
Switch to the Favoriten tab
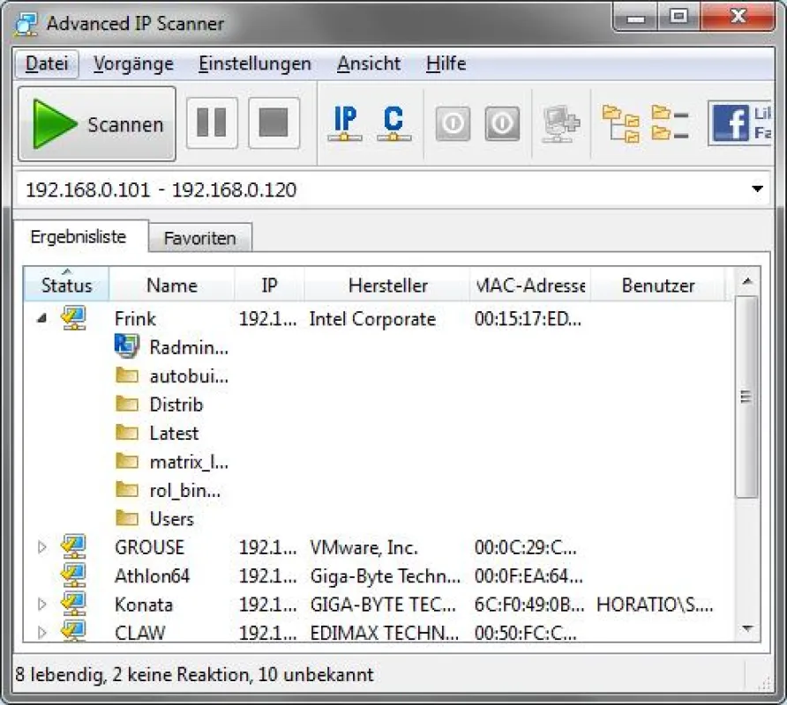tap(199, 238)
